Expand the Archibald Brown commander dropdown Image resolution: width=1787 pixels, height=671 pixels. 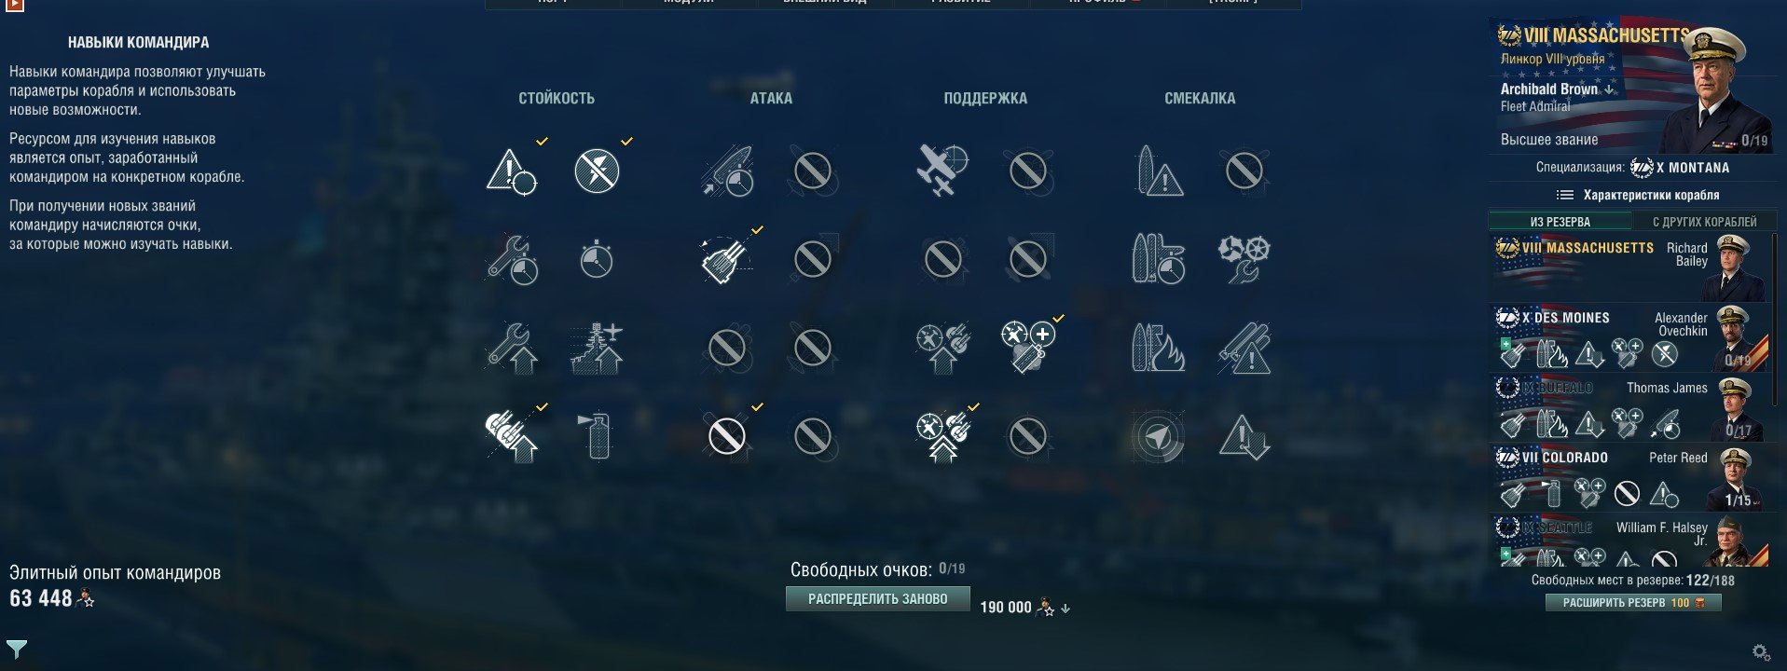point(1608,89)
